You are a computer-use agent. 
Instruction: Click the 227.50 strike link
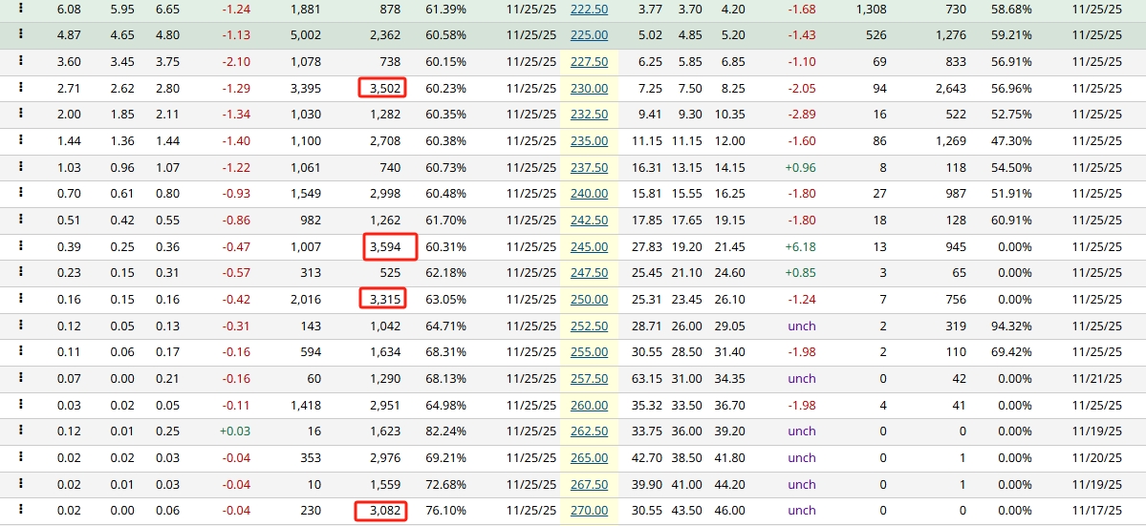coord(589,62)
